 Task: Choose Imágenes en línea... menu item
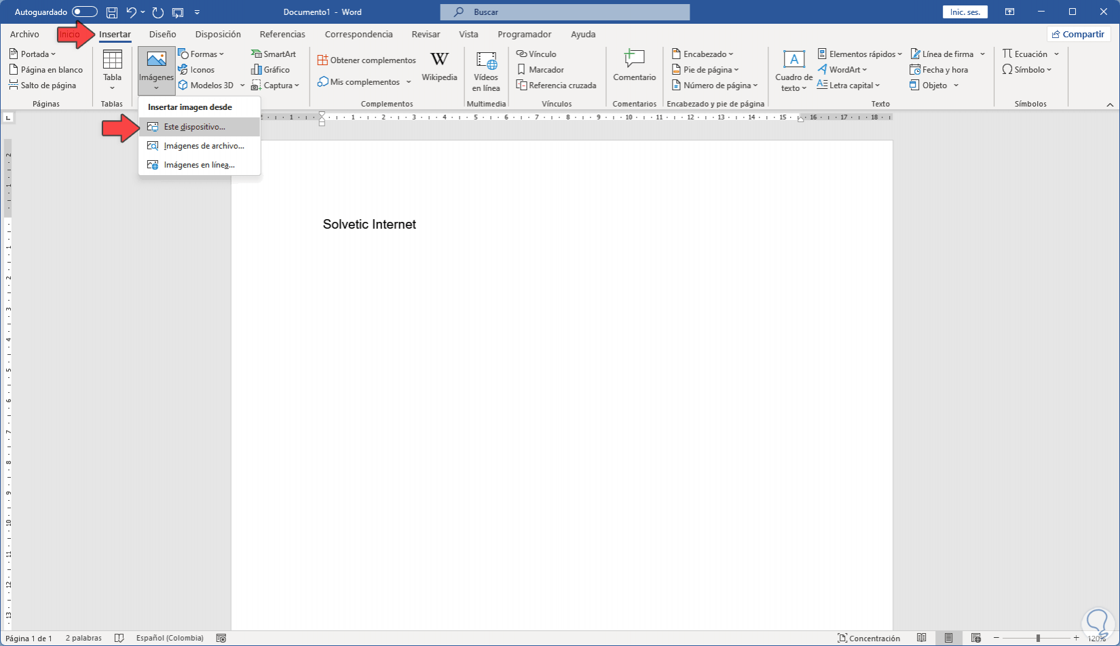[x=200, y=165]
